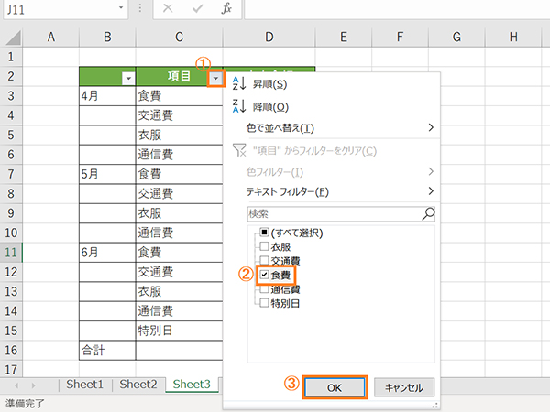Click the A-to-Z ascending sort icon
Image resolution: width=550 pixels, height=412 pixels.
click(239, 83)
